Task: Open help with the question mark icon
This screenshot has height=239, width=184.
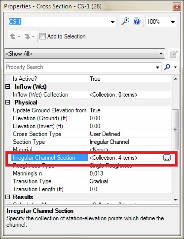Action: (137, 22)
